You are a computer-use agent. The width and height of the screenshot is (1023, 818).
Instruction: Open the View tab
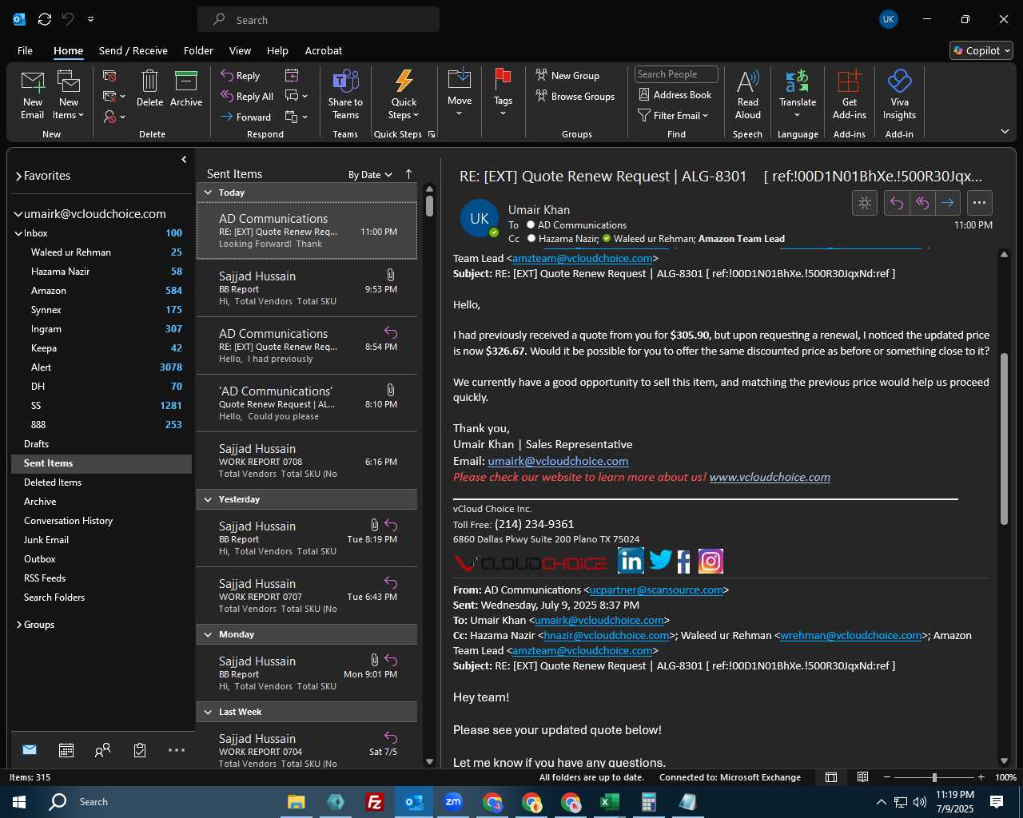click(240, 50)
